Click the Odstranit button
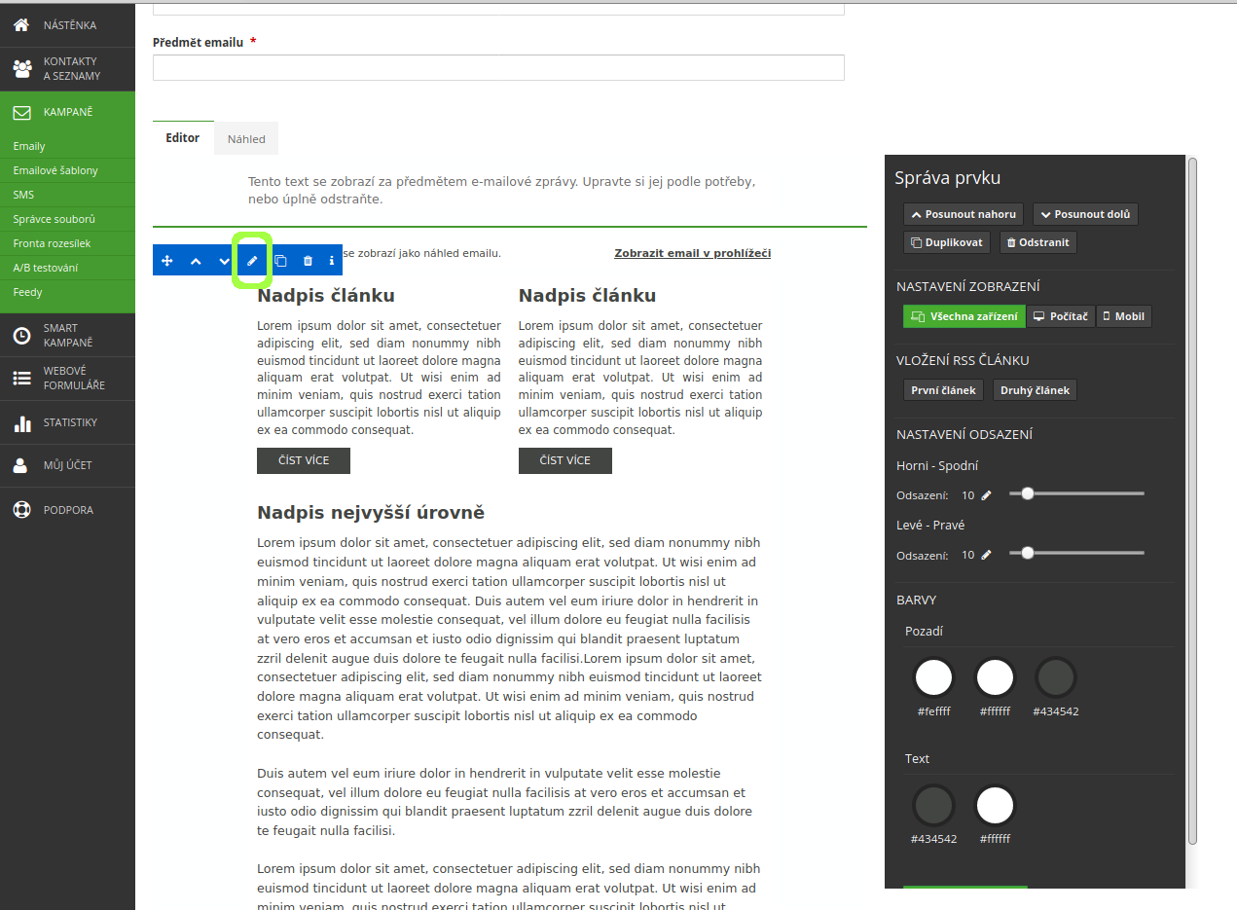 coord(1038,242)
